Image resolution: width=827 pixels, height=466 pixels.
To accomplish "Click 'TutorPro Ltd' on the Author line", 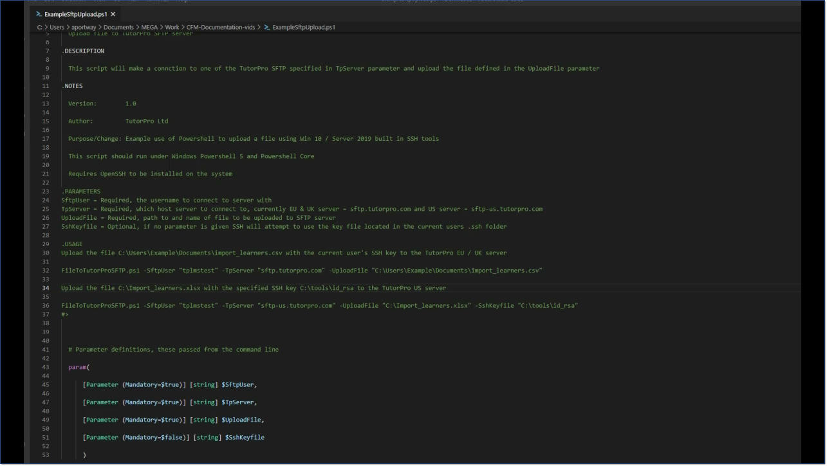I will tap(147, 121).
